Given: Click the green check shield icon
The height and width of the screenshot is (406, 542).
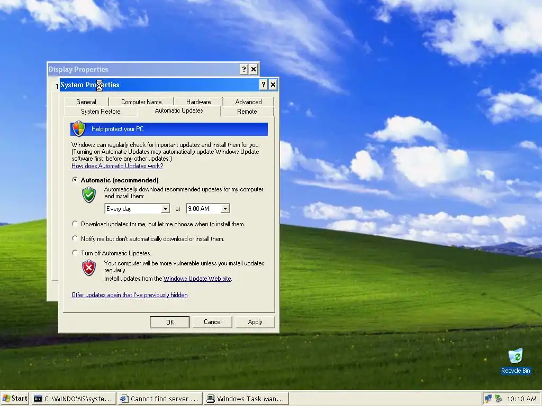Looking at the screenshot, I should coord(89,195).
